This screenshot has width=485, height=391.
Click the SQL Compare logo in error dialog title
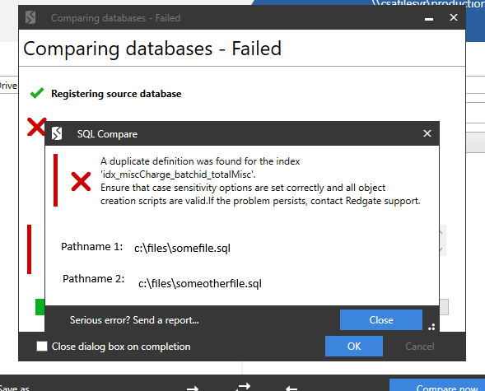(x=57, y=133)
